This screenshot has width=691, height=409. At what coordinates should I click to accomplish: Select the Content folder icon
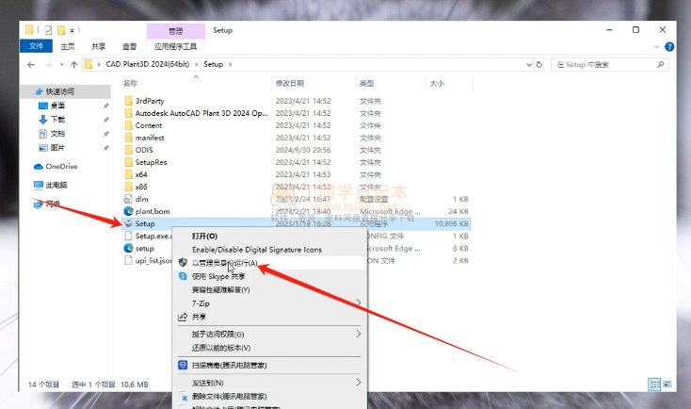coord(128,125)
